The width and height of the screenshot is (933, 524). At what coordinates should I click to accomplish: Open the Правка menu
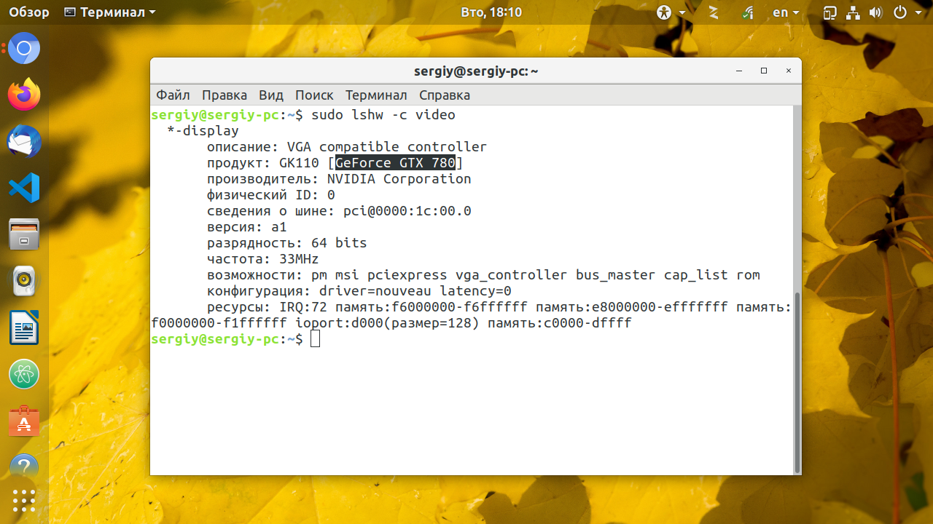[225, 95]
